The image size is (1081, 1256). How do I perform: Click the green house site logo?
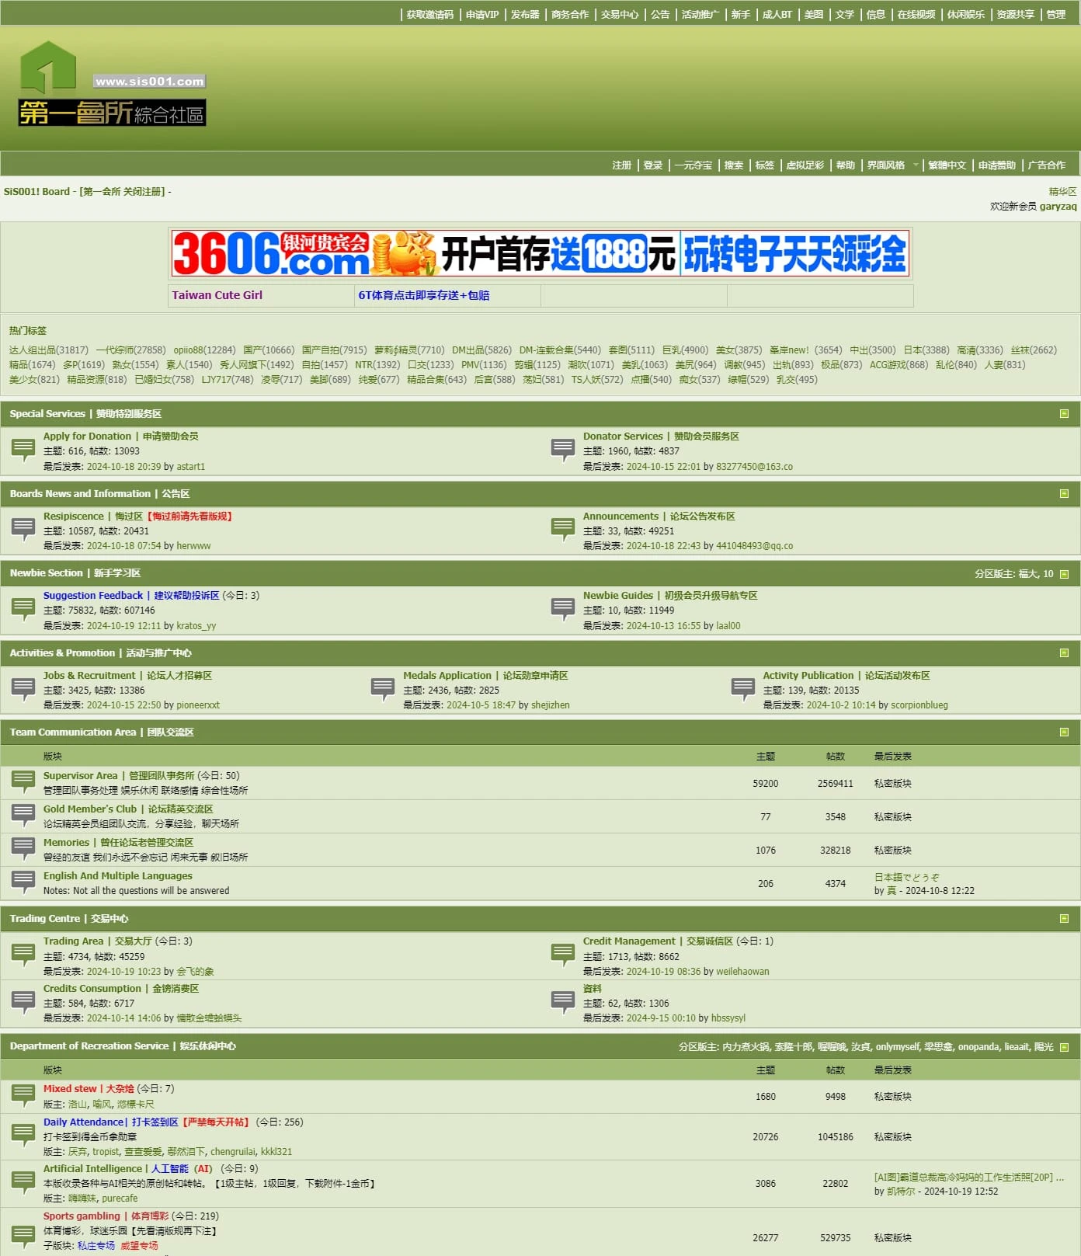48,68
